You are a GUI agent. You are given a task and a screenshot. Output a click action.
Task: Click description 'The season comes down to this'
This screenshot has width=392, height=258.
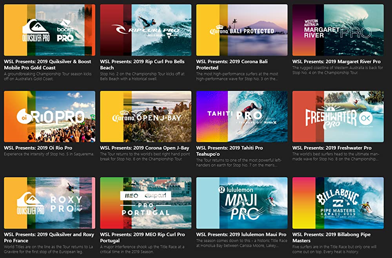point(242,243)
